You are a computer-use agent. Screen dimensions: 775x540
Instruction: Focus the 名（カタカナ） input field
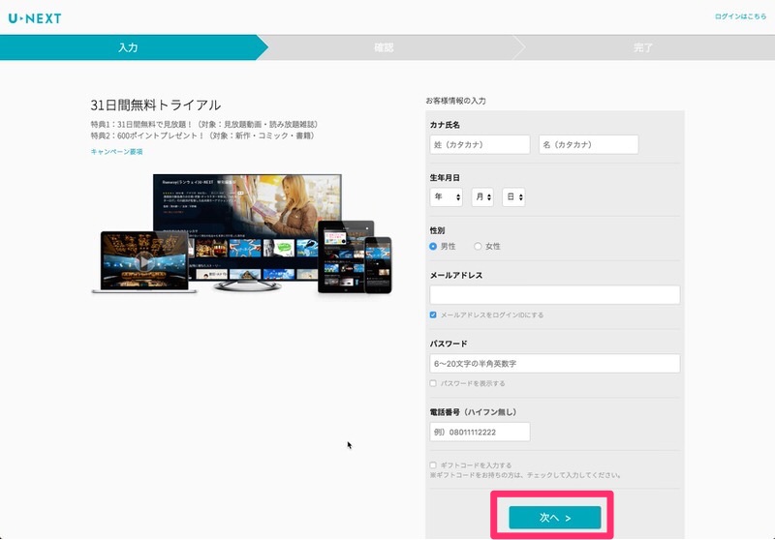[x=588, y=144]
